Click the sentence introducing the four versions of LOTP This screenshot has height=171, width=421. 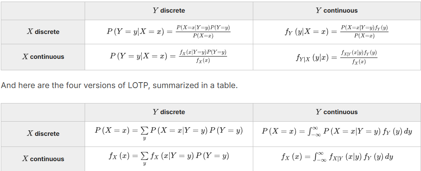pos(119,85)
